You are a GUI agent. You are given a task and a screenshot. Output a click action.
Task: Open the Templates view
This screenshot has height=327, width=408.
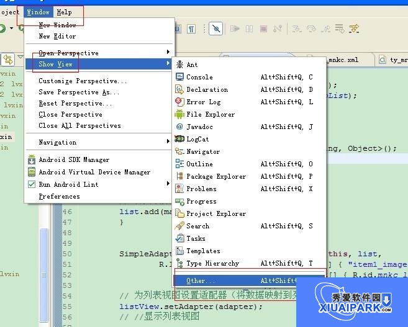pos(249,251)
